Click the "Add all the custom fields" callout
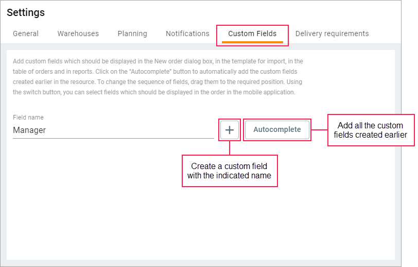This screenshot has width=418, height=267. 371,130
